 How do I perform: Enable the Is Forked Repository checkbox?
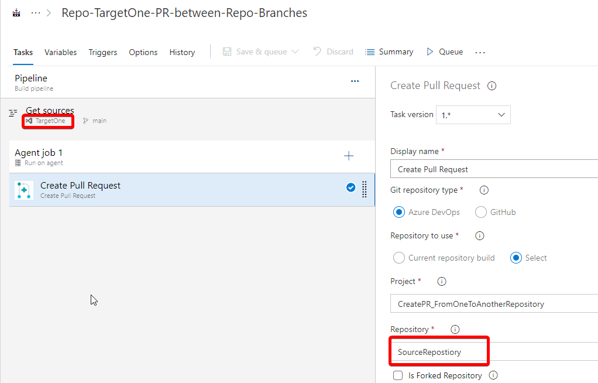pyautogui.click(x=398, y=375)
